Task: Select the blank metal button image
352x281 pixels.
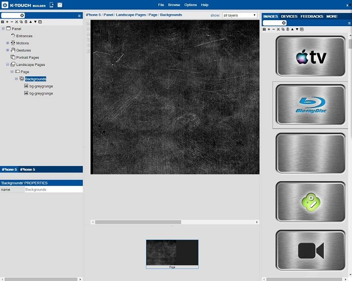Action: click(x=310, y=153)
